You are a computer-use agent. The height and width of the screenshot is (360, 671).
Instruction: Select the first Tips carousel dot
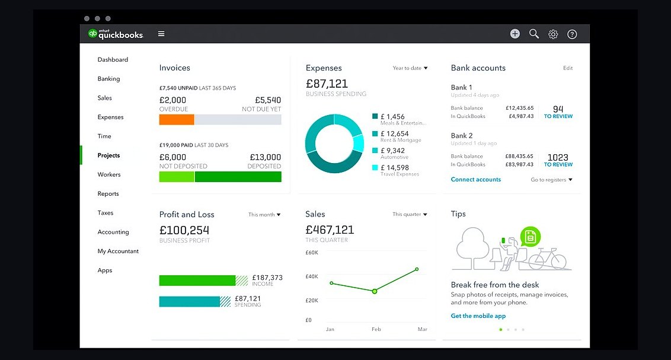501,330
